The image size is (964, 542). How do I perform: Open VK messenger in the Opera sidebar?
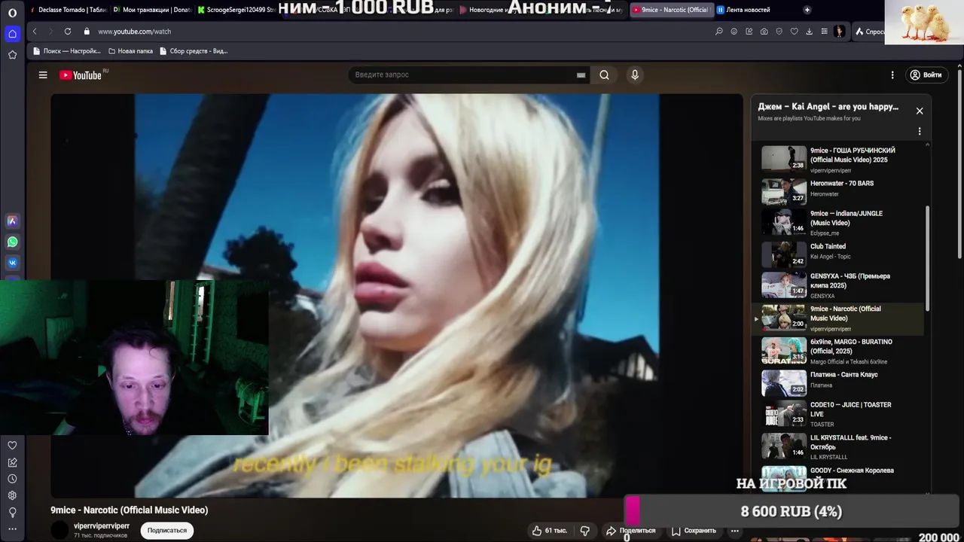[12, 263]
